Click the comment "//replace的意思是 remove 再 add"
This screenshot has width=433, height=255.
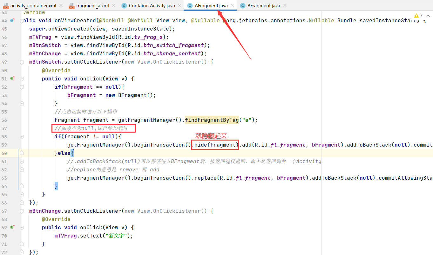(113, 169)
